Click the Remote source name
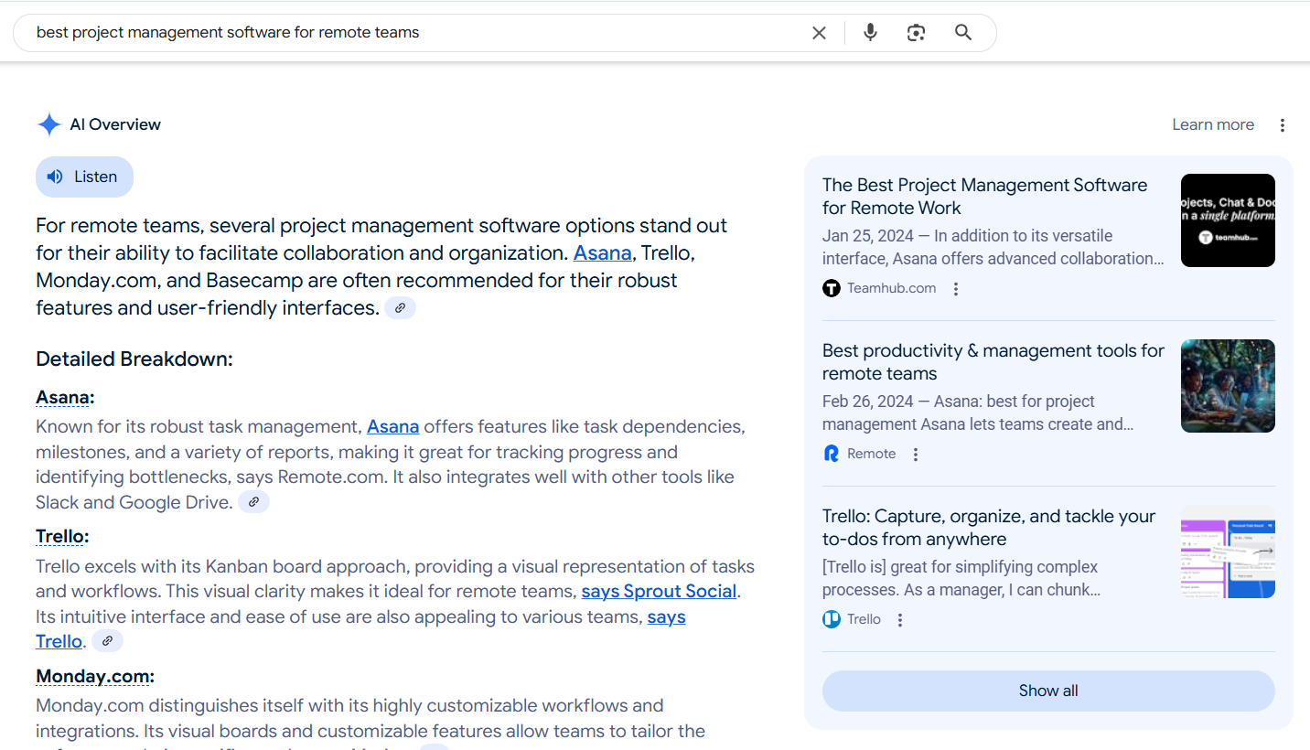The width and height of the screenshot is (1310, 750). click(x=872, y=454)
